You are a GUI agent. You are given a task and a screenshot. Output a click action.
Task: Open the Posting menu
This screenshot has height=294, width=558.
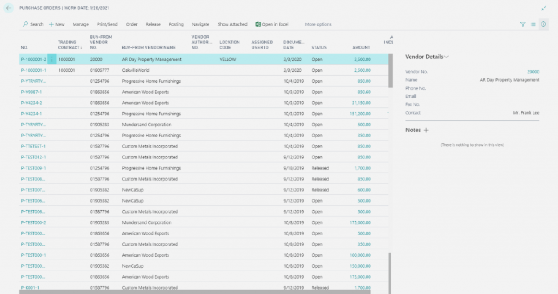[x=176, y=24]
